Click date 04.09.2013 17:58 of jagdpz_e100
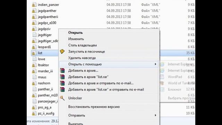Viewport: 222px width, 125px height. coord(119,23)
